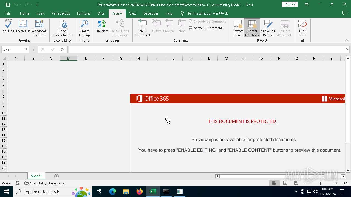Viewport: 351px width, 197px height.
Task: Switch to Page Layout view
Action: pyautogui.click(x=285, y=183)
